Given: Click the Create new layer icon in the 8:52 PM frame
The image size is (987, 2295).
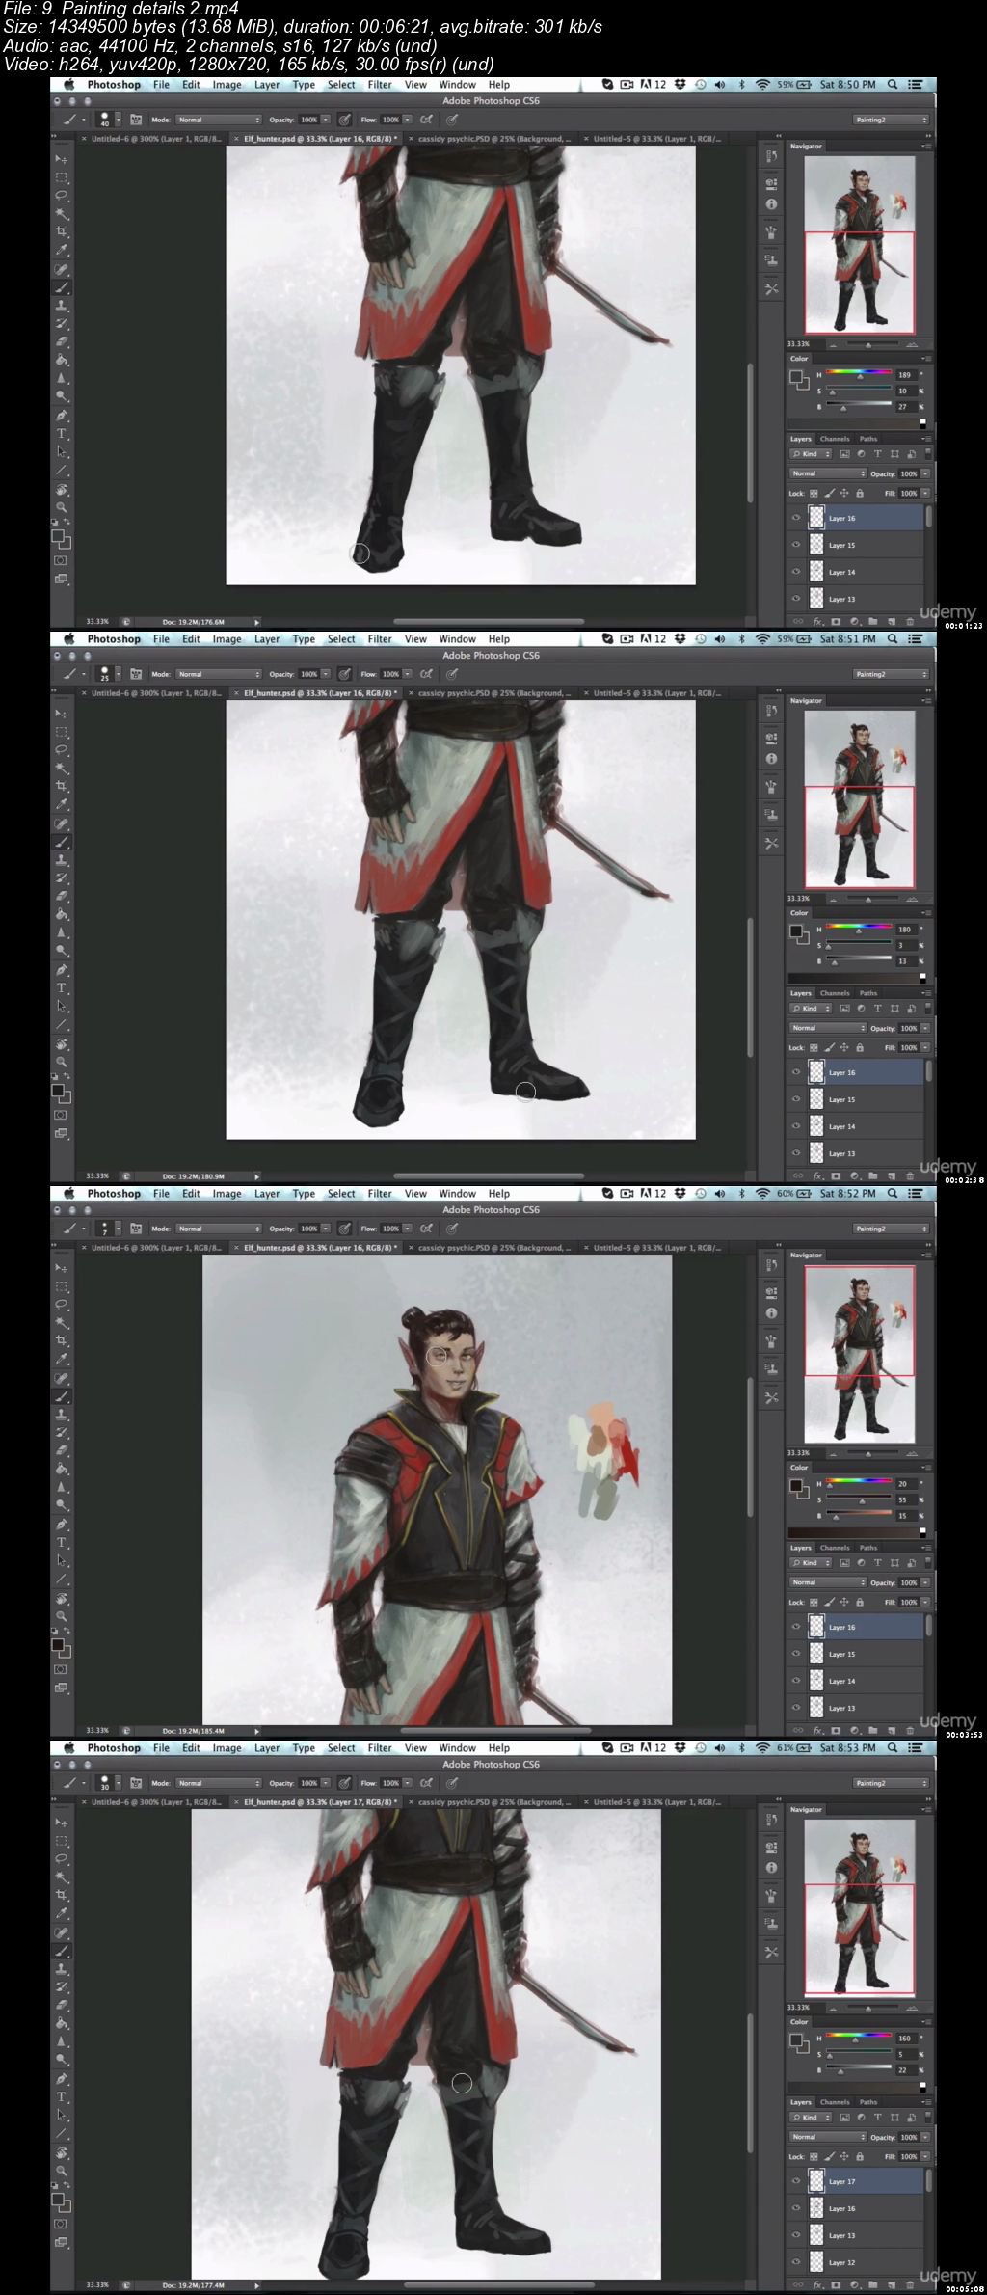Looking at the screenshot, I should 892,1731.
